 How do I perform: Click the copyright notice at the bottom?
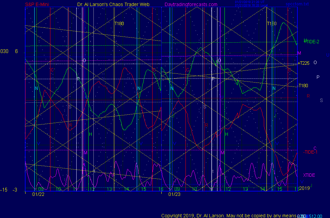coord(229,216)
